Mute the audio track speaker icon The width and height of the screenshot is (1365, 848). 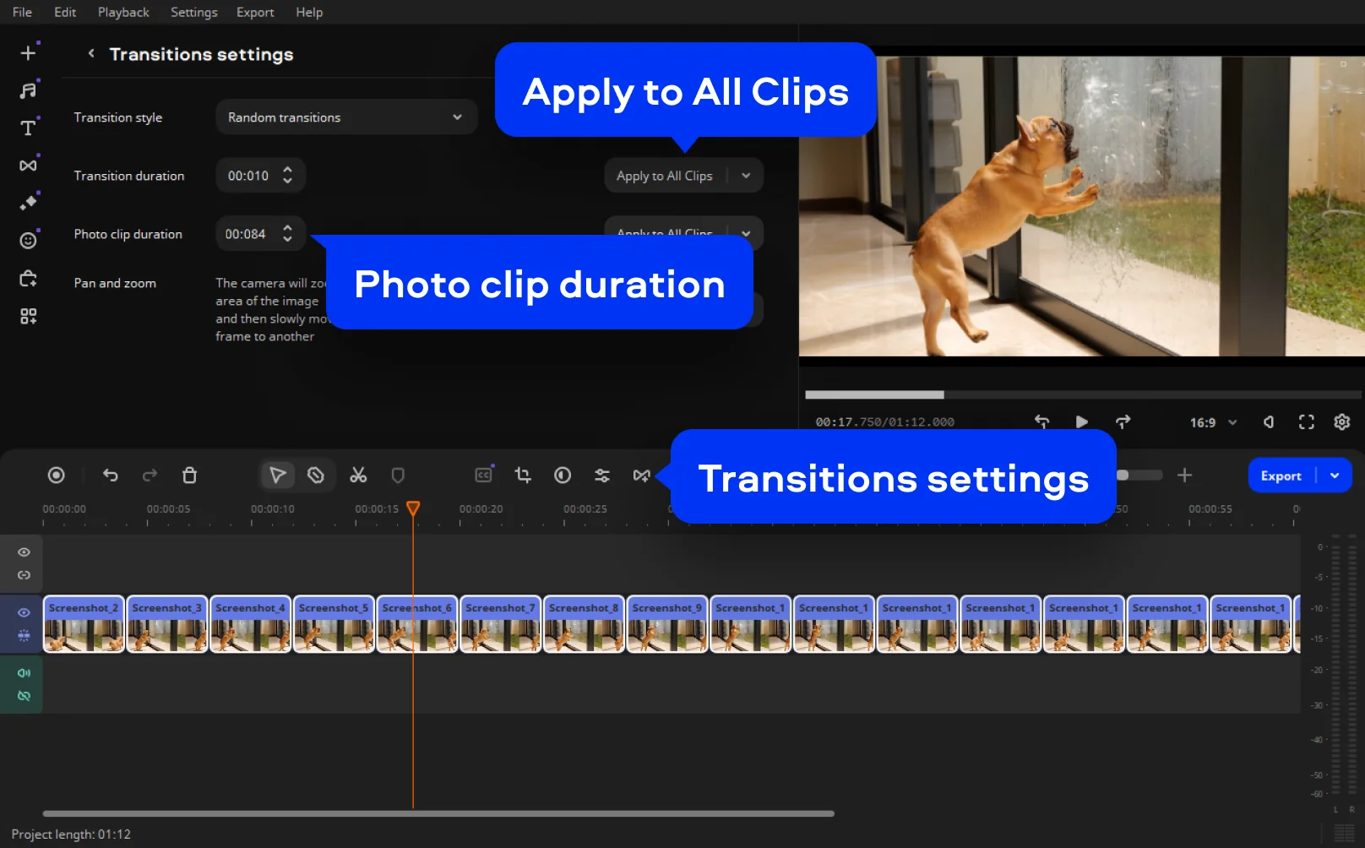pos(24,673)
